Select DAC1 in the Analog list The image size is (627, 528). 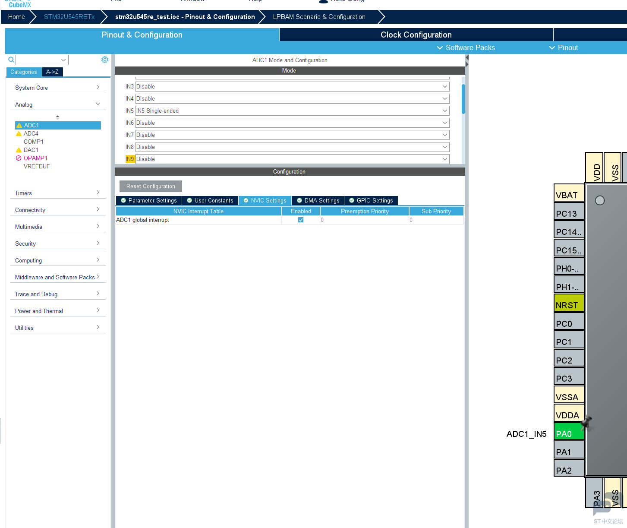click(31, 150)
